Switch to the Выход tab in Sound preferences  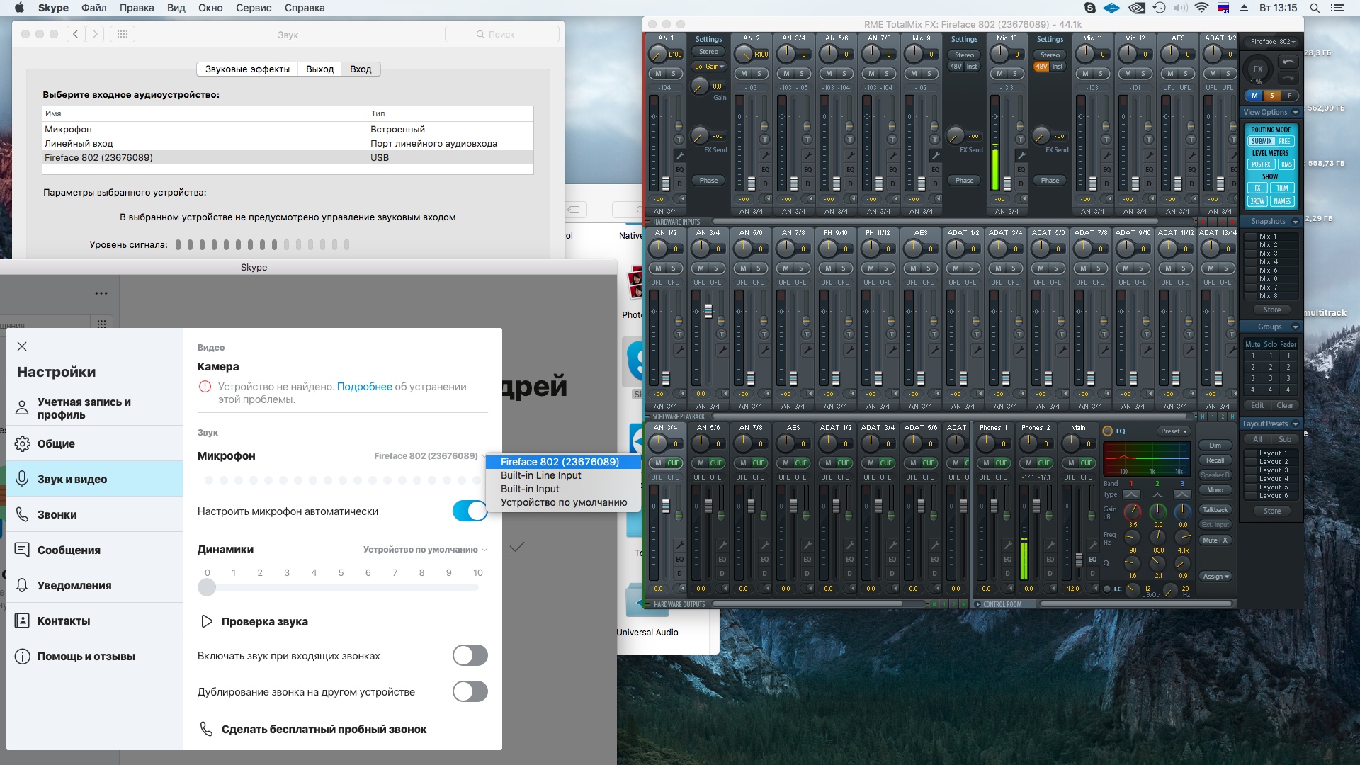[x=319, y=69]
